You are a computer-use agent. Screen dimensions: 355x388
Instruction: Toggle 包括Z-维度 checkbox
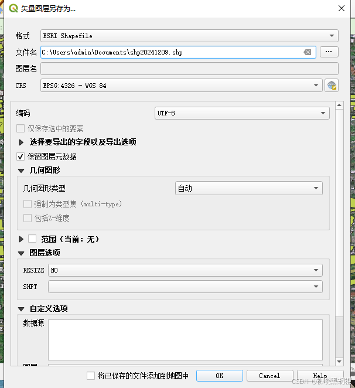tap(28, 218)
